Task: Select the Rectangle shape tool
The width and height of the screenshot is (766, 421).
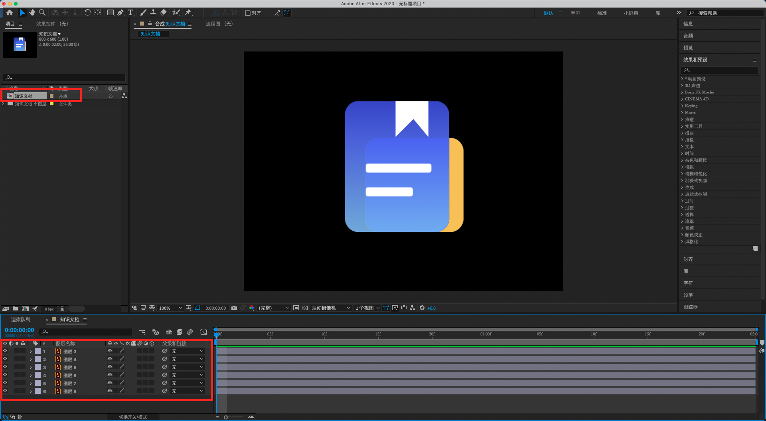Action: (111, 13)
